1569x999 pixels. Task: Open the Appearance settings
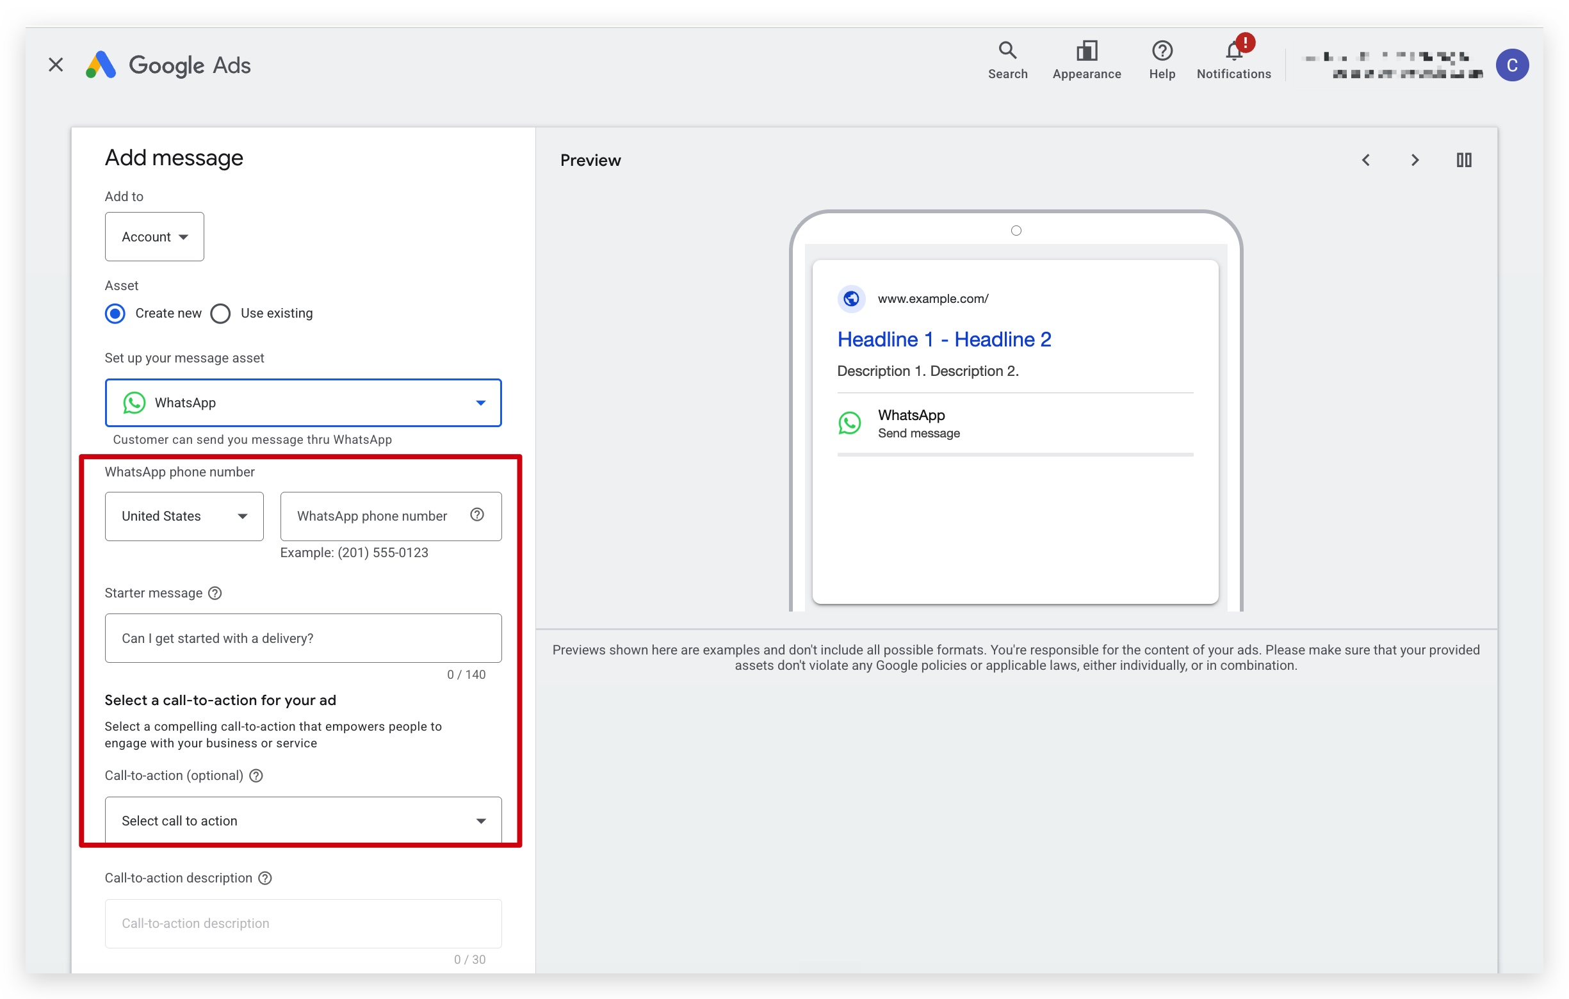coord(1086,60)
